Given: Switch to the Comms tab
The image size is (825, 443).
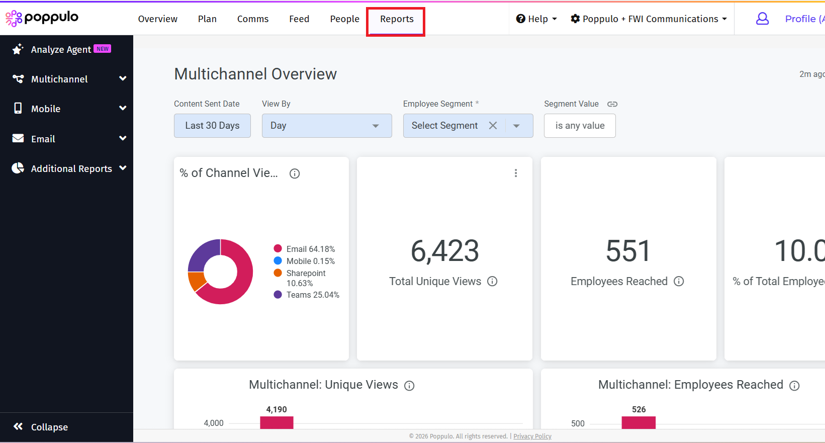Looking at the screenshot, I should [252, 19].
